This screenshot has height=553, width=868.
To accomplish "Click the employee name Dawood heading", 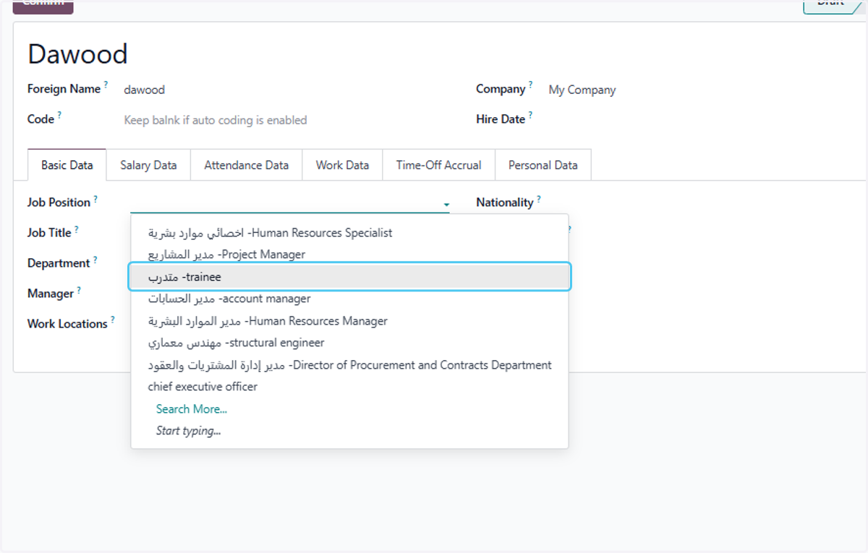I will [x=77, y=54].
